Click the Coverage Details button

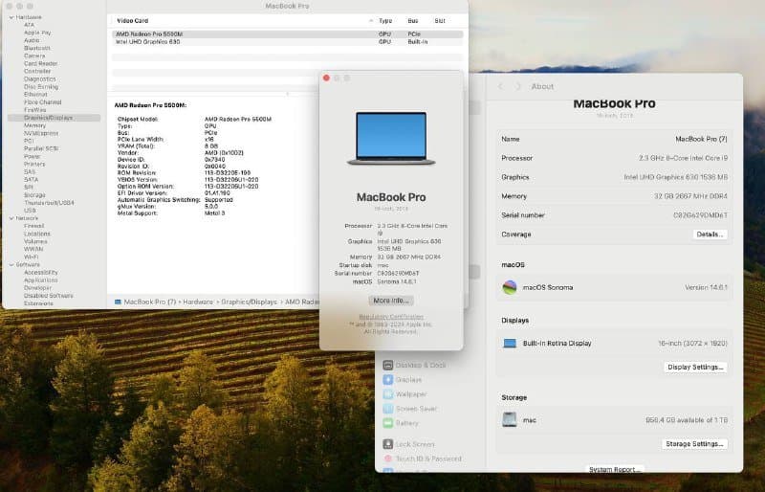[x=710, y=235]
